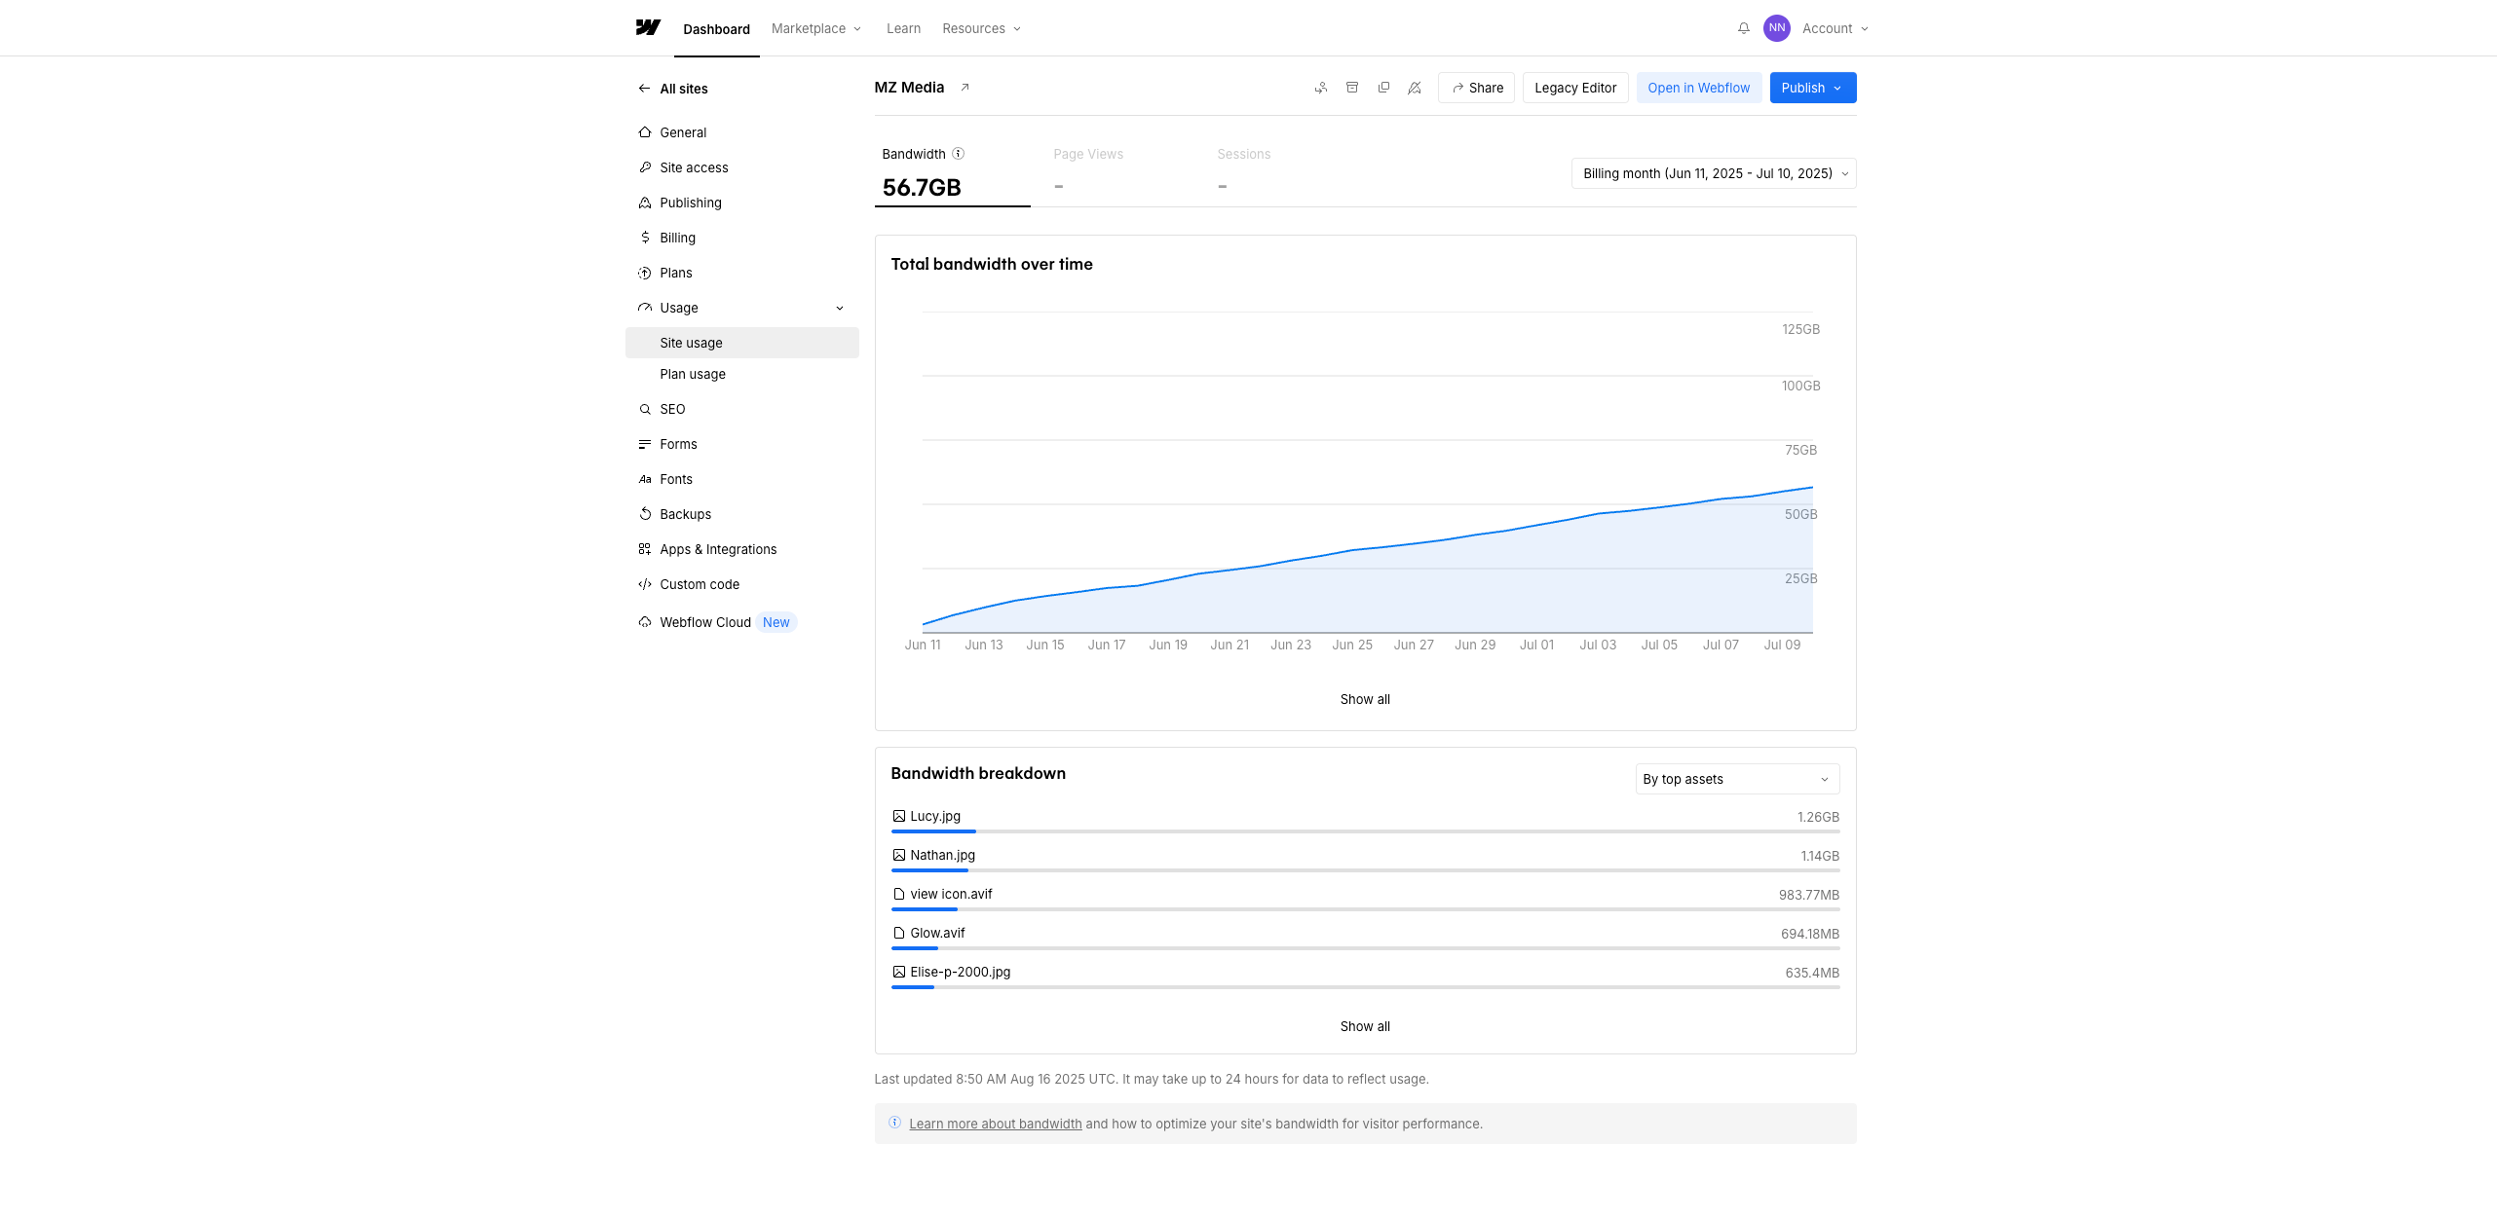Open the By top assets dropdown

click(1736, 779)
